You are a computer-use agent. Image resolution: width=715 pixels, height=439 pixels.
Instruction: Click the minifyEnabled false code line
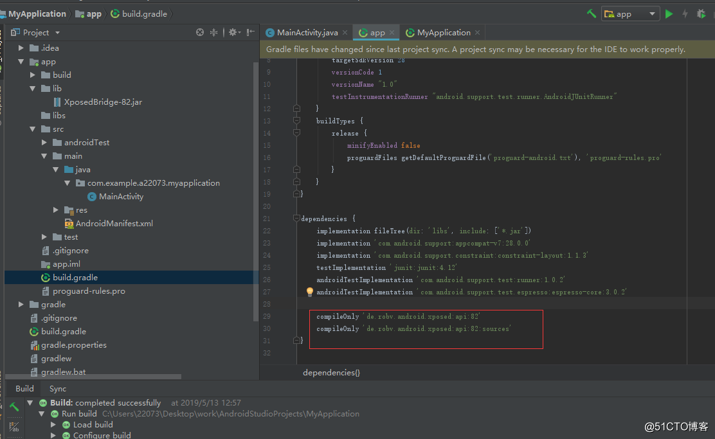383,145
